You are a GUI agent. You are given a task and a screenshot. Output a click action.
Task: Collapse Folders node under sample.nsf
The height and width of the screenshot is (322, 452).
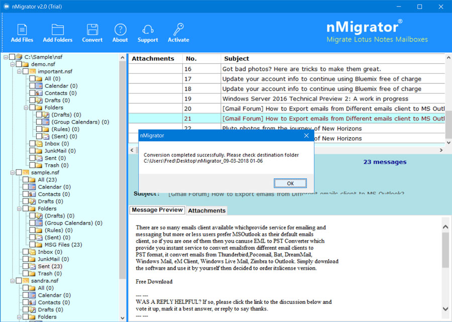click(x=19, y=208)
